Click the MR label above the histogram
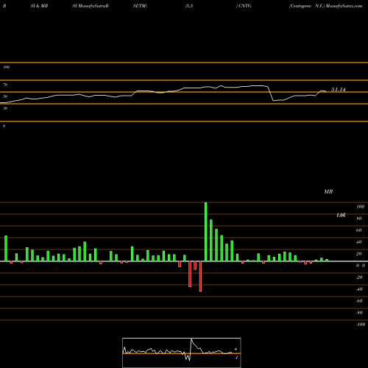The width and height of the screenshot is (368, 368). (328, 191)
